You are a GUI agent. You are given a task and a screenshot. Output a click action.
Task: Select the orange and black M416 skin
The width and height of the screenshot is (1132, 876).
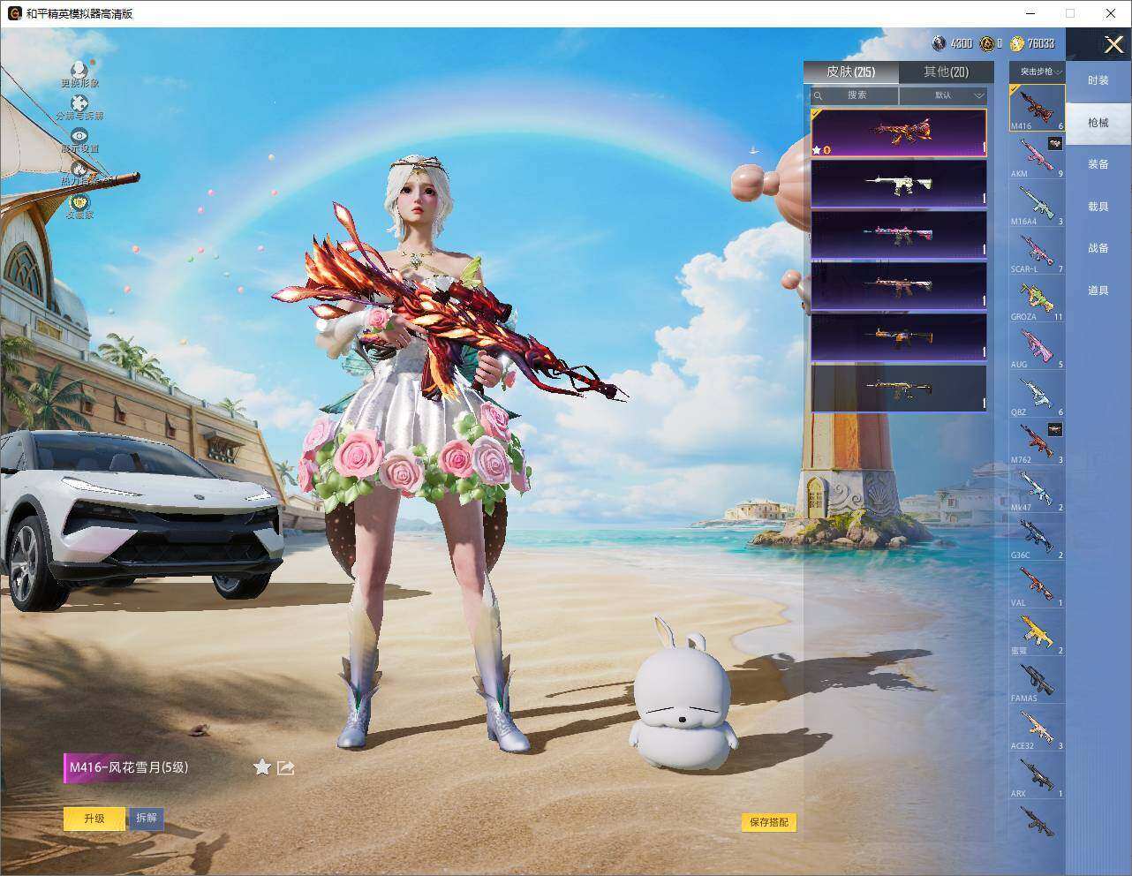pyautogui.click(x=899, y=337)
